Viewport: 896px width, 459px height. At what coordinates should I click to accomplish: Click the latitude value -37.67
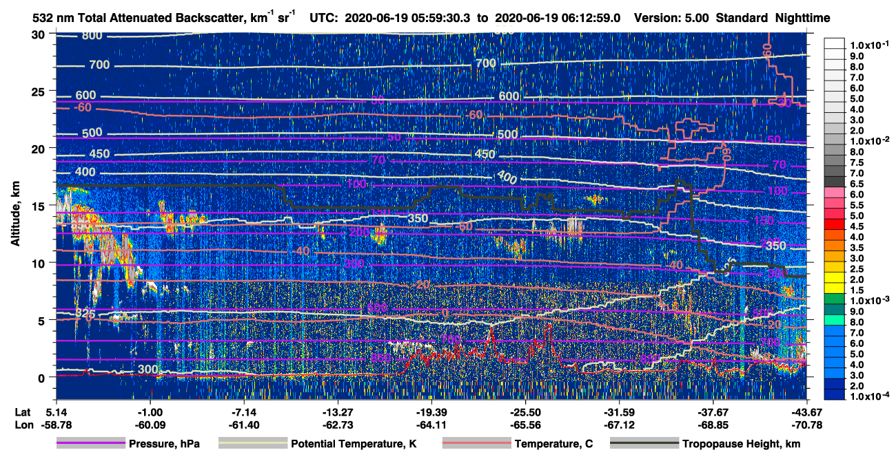(713, 412)
